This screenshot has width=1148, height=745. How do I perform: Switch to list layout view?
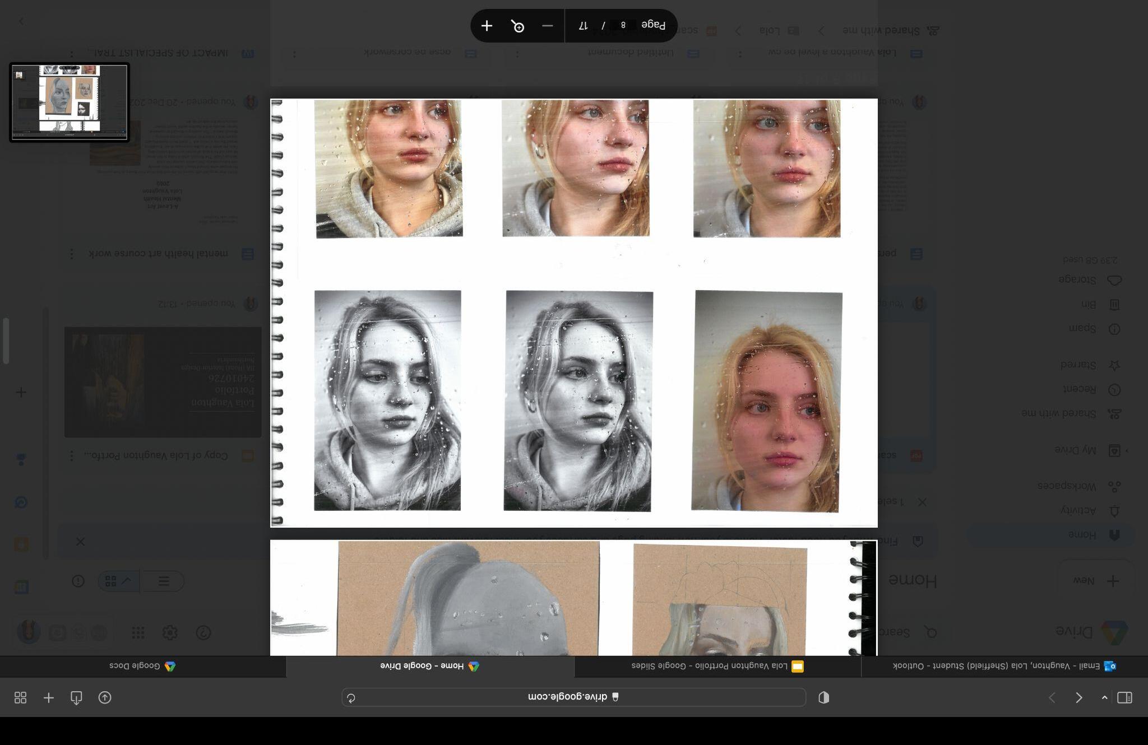pyautogui.click(x=163, y=581)
